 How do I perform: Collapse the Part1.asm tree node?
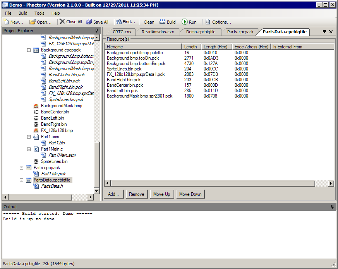[29, 137]
